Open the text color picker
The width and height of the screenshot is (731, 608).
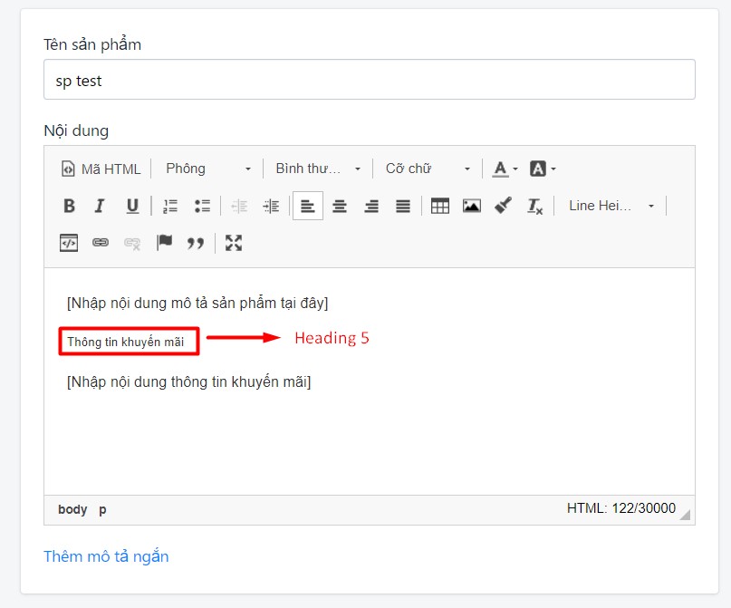(500, 169)
